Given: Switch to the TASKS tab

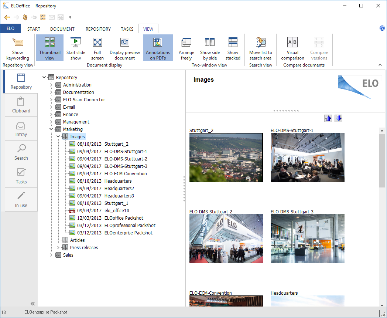Looking at the screenshot, I should click(127, 29).
